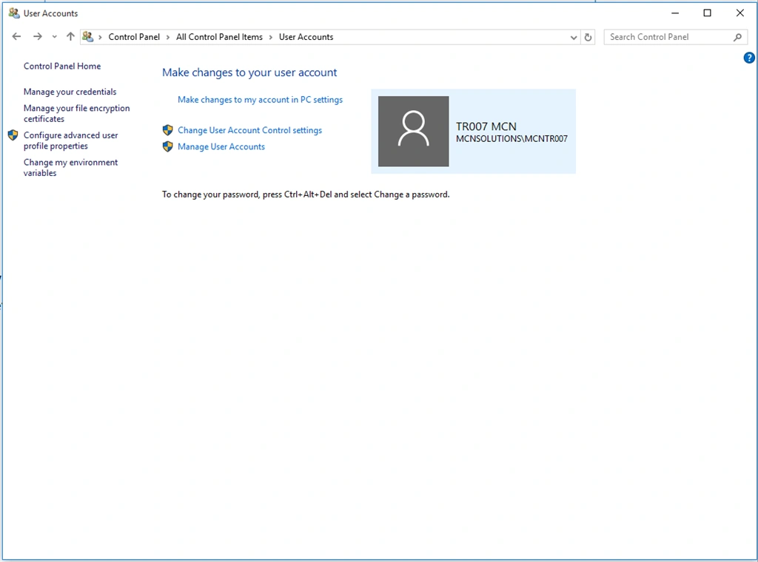Screen dimensions: 758x562
Task: Open Manage your credentials
Action: tap(70, 92)
